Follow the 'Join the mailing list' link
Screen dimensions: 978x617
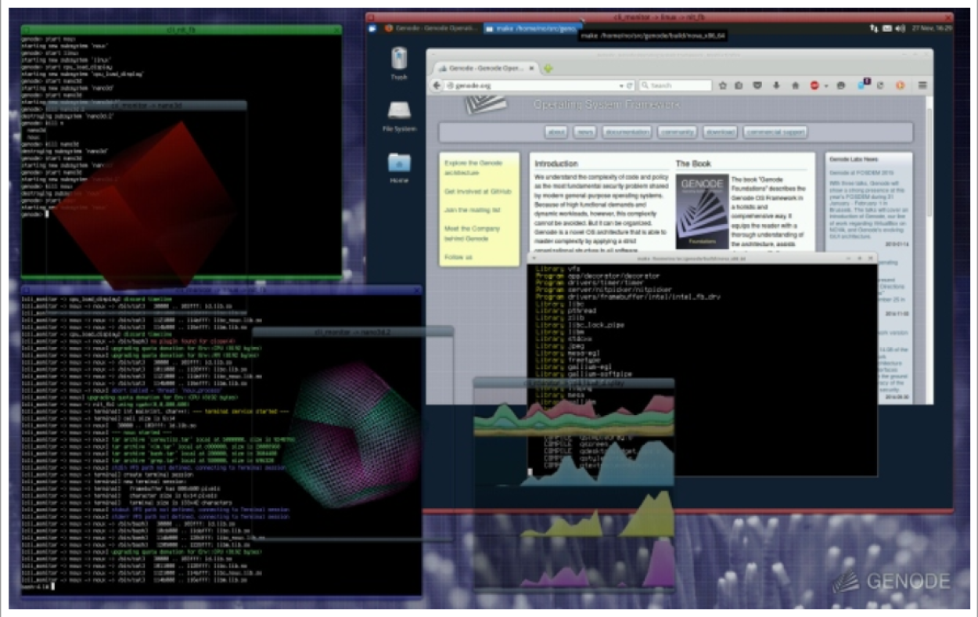(x=472, y=210)
